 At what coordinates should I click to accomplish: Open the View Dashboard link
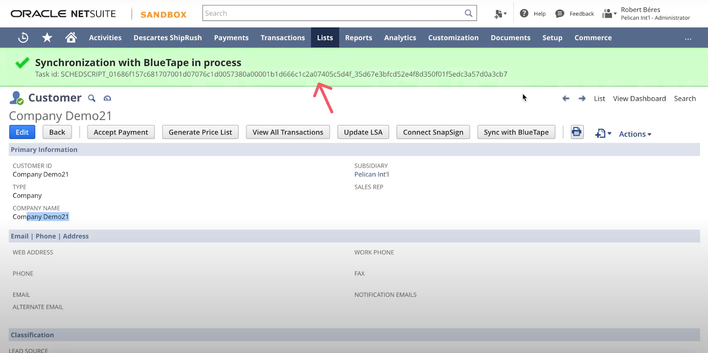click(639, 99)
